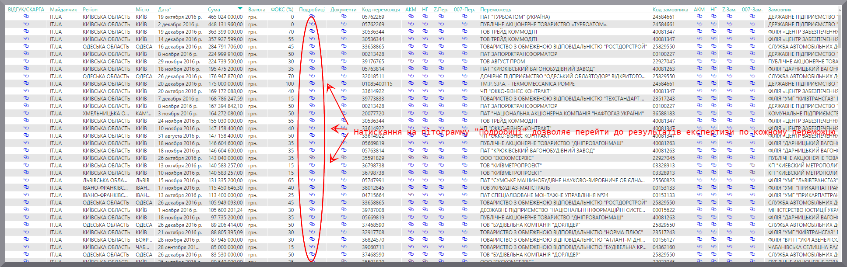Click the ООО "ЕКСКОМСЕРВІС" winner cell

point(507,158)
